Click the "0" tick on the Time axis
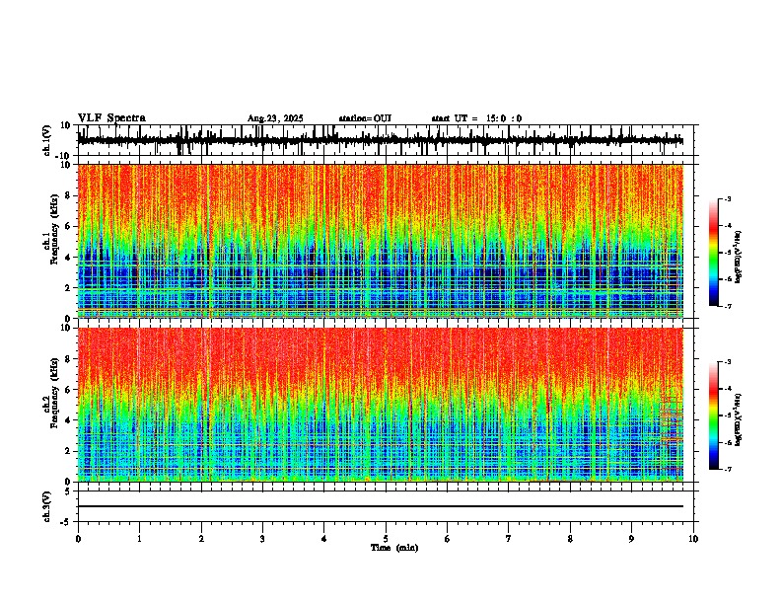Screen dimensions: 781x604 pyautogui.click(x=78, y=539)
